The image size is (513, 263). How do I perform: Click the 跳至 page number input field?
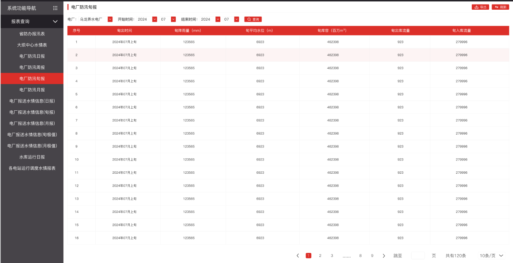(x=418, y=256)
